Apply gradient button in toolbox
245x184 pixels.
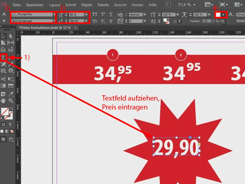click(7, 131)
